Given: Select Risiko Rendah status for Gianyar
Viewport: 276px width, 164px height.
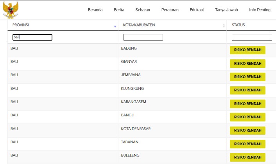Looking at the screenshot, I should [x=247, y=64].
